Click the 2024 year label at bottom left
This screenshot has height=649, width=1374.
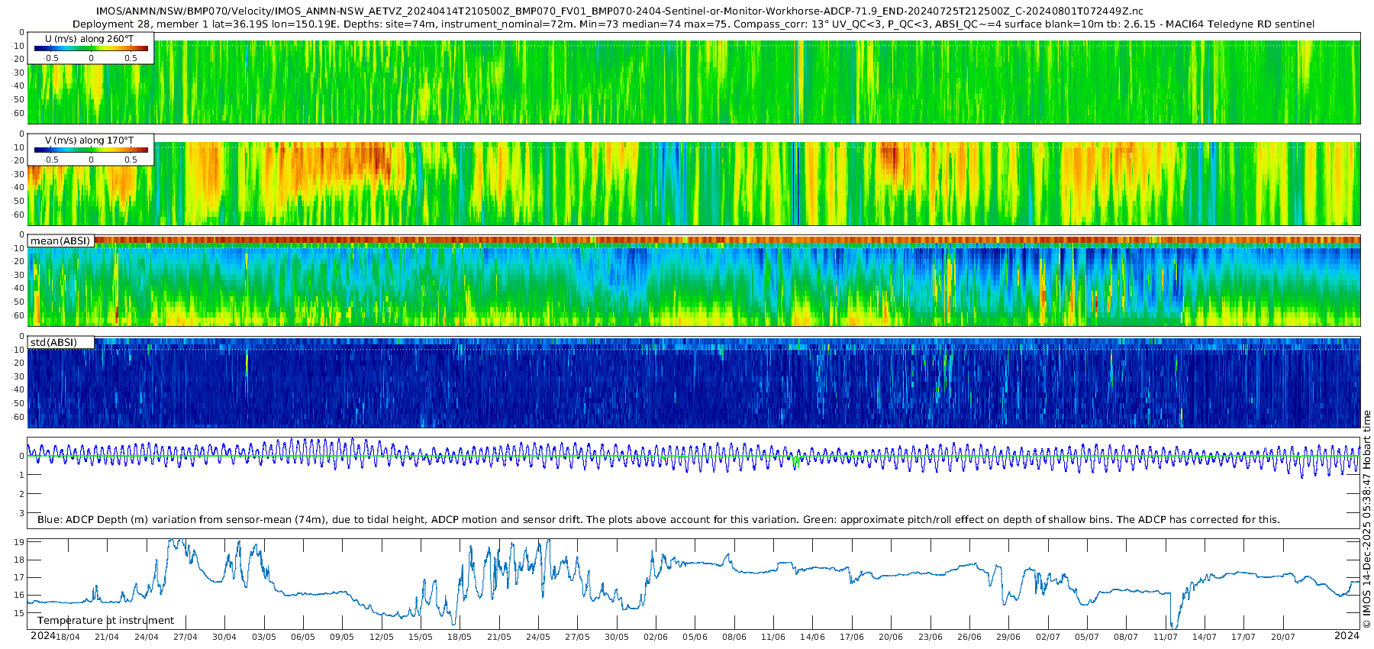43,636
